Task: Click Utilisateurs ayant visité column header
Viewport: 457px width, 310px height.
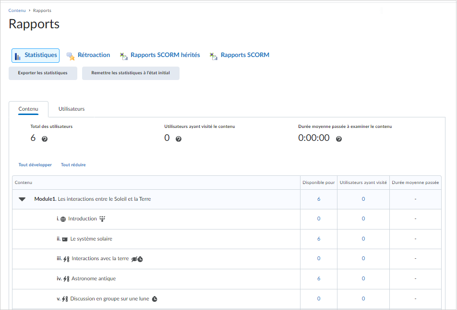Action: (363, 183)
